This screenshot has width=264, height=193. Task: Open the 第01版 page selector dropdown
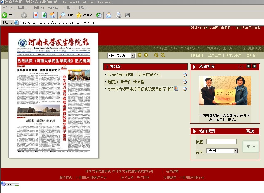[x=133, y=55]
